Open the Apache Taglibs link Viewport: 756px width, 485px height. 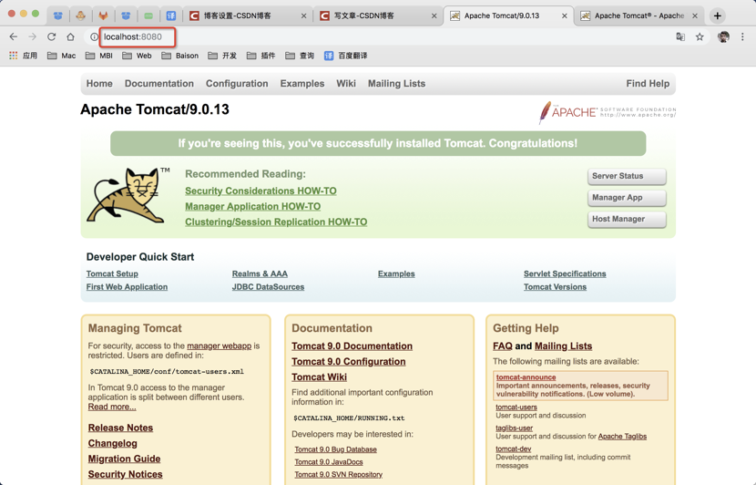[x=622, y=437]
